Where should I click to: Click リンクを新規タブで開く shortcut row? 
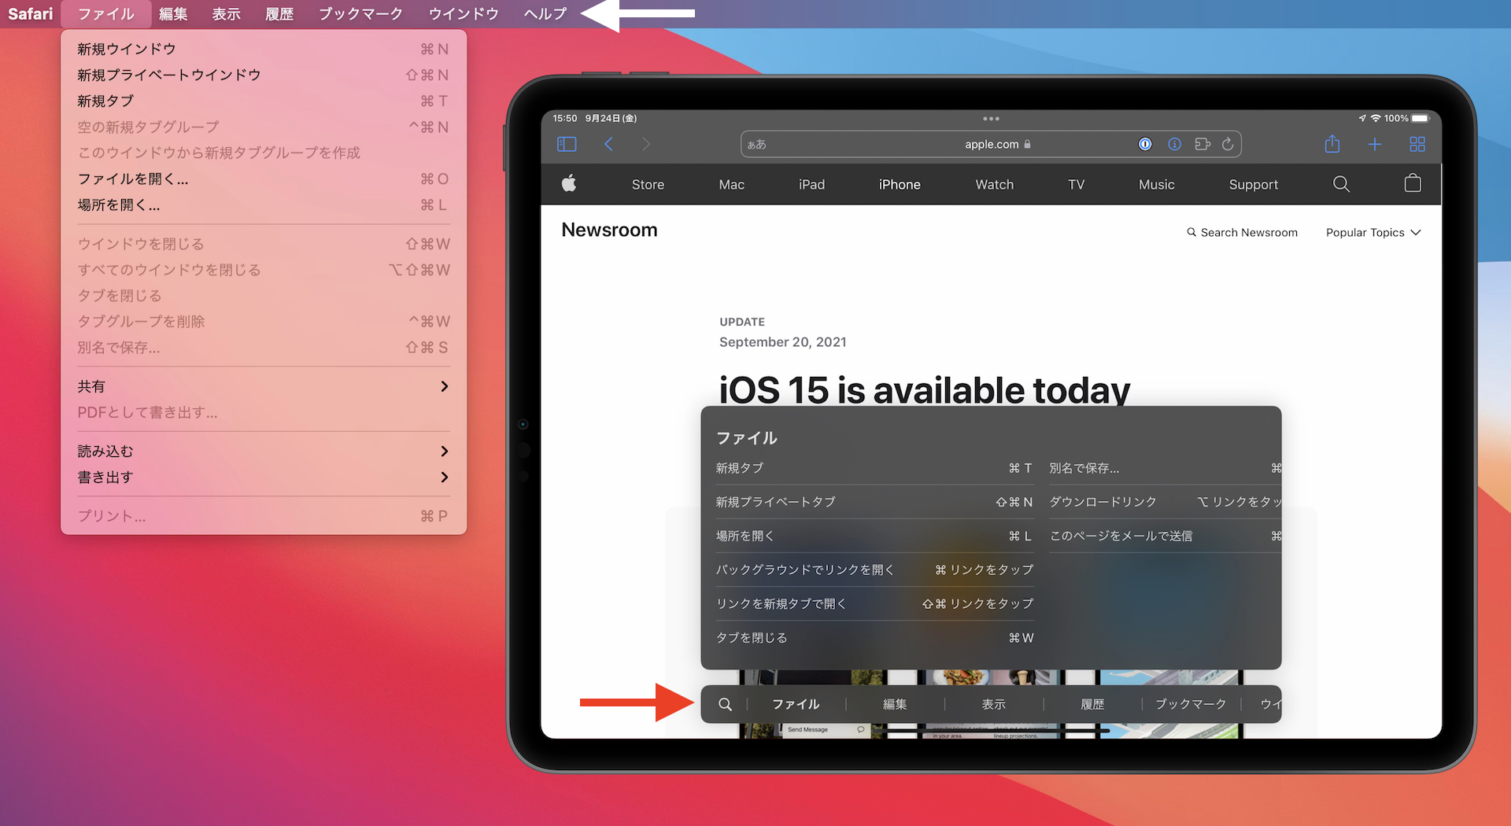pyautogui.click(x=874, y=603)
